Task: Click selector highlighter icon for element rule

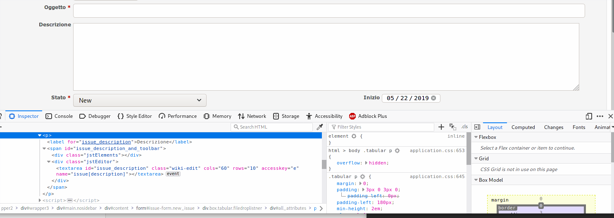Action: click(354, 136)
